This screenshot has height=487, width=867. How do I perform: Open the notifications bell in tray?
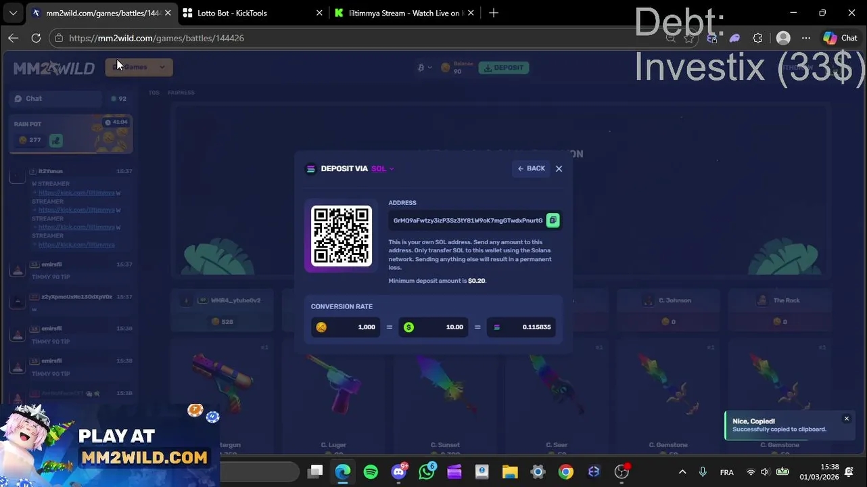point(849,472)
